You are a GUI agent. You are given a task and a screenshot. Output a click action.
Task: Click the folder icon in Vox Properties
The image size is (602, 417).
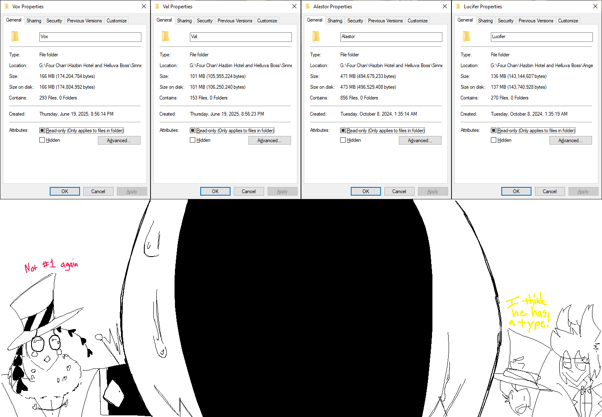[x=15, y=37]
